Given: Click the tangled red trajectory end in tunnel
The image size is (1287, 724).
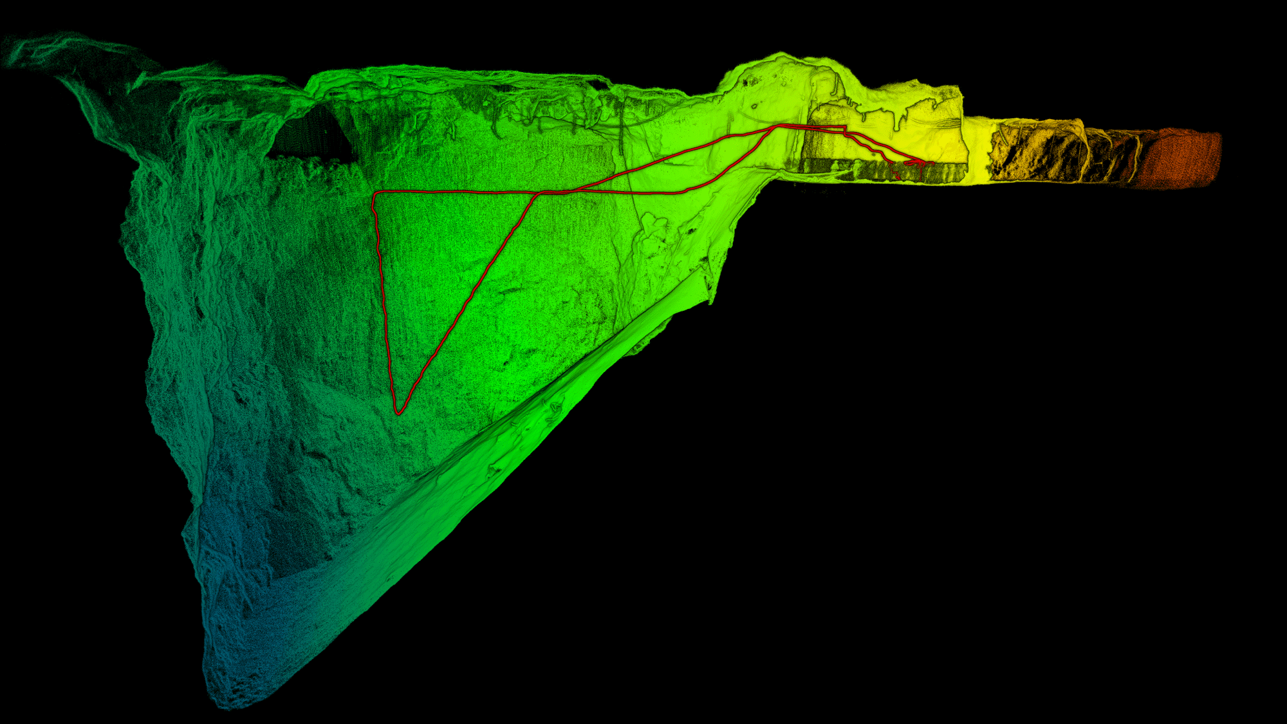Looking at the screenshot, I should tap(919, 163).
